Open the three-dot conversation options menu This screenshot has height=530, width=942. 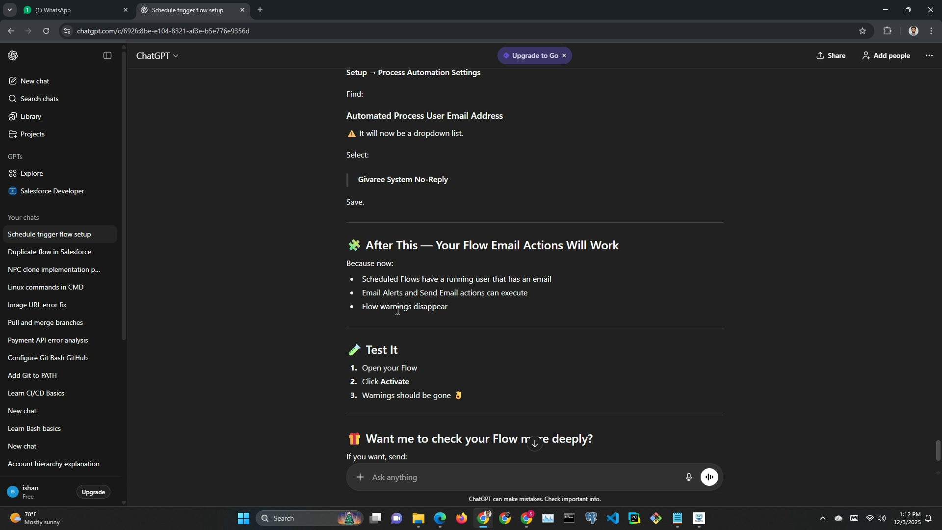point(929,56)
